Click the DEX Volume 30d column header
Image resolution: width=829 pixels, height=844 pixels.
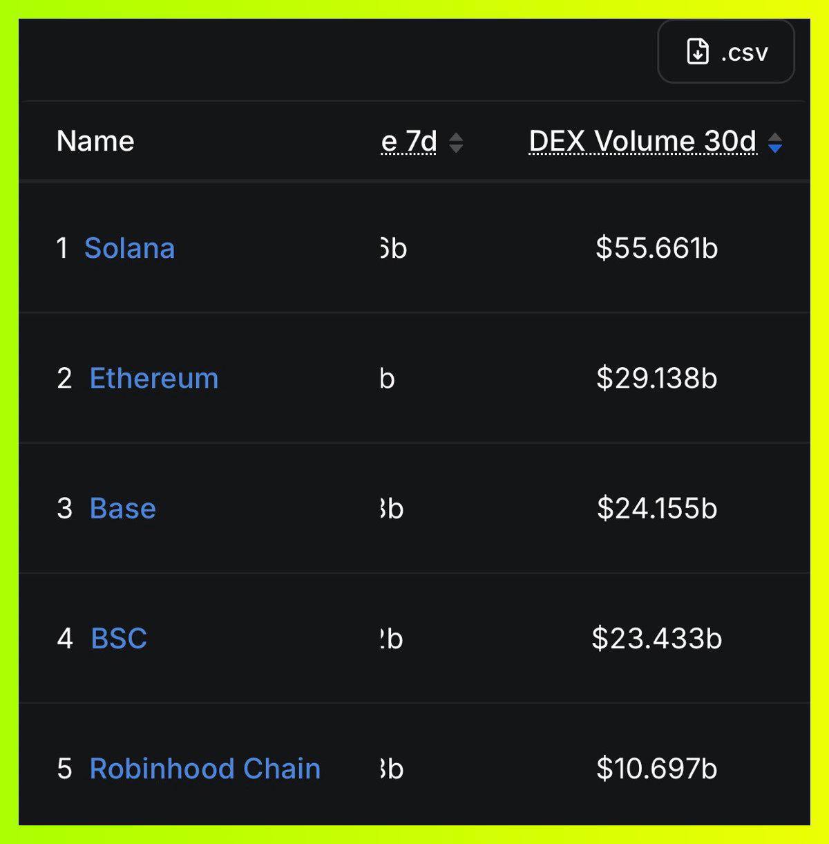pyautogui.click(x=642, y=141)
